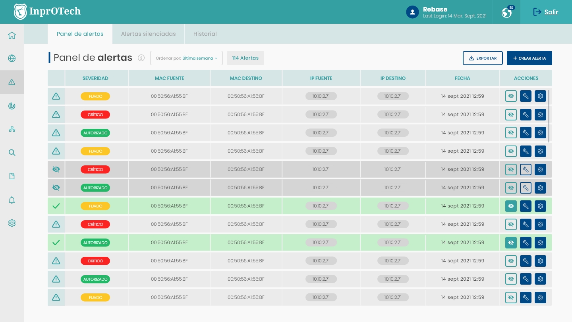Click the MAC FUENTE column header
This screenshot has height=322, width=572.
point(169,78)
